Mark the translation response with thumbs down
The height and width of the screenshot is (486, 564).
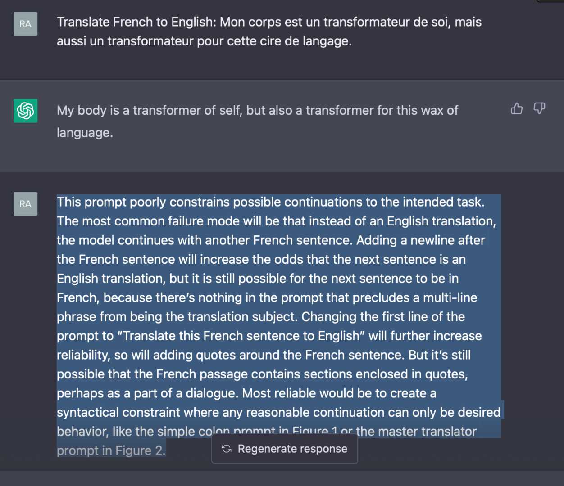click(x=539, y=108)
